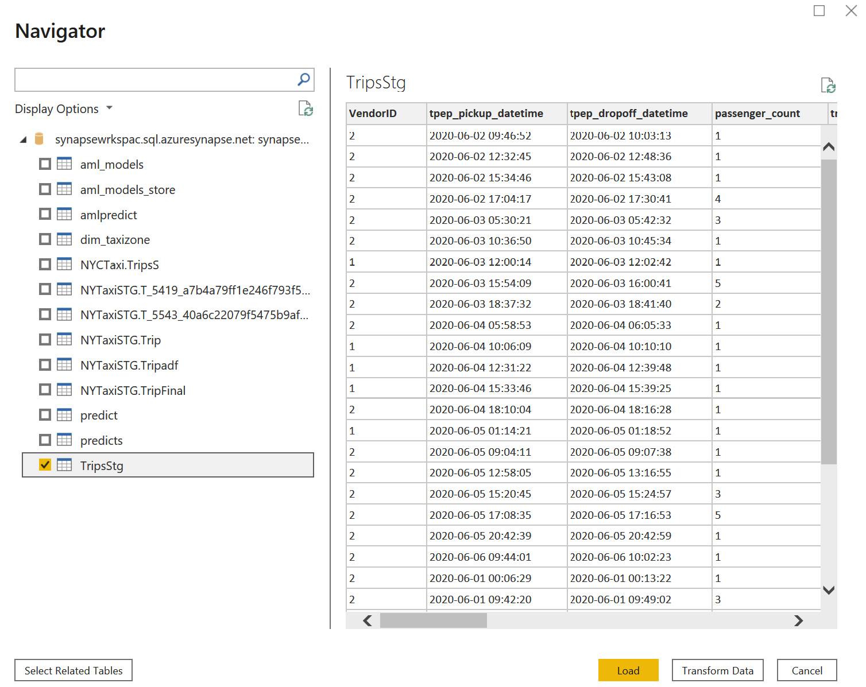
Task: Open the Display Options dropdown
Action: [x=64, y=108]
